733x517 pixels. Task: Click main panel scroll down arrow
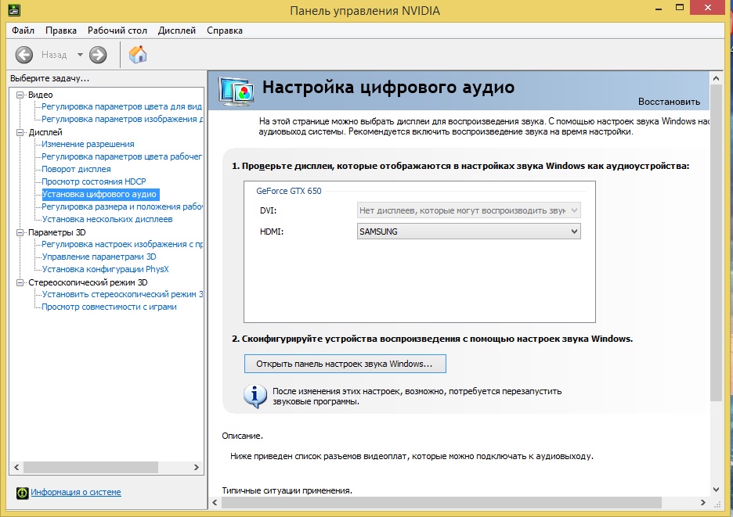[x=716, y=490]
